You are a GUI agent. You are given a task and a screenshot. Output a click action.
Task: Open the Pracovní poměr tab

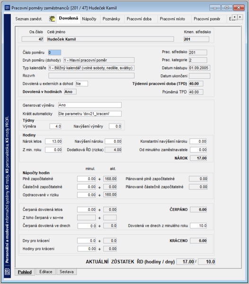(x=207, y=19)
